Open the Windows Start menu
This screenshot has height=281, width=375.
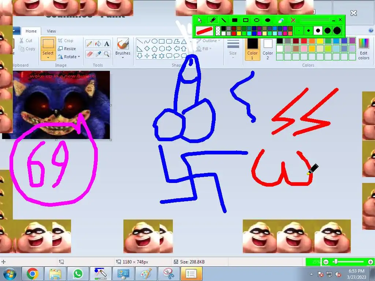tap(10, 274)
